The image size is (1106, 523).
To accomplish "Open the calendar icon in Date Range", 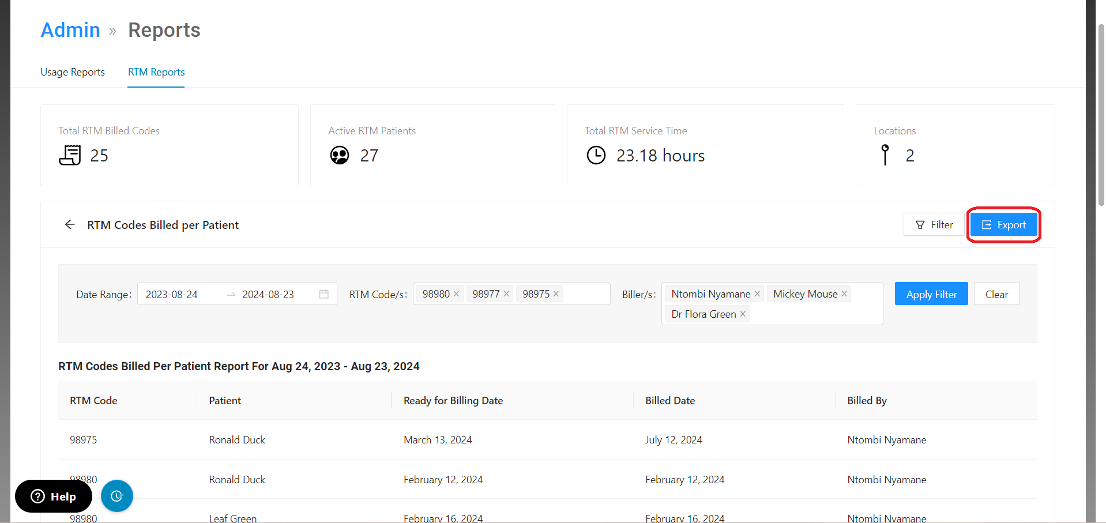I will 324,294.
